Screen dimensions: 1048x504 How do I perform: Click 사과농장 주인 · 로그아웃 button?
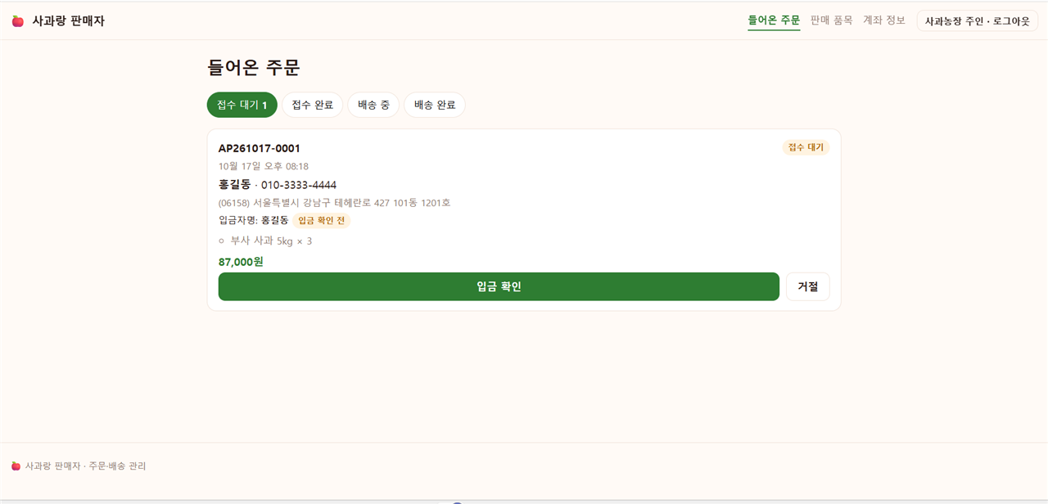click(x=978, y=21)
